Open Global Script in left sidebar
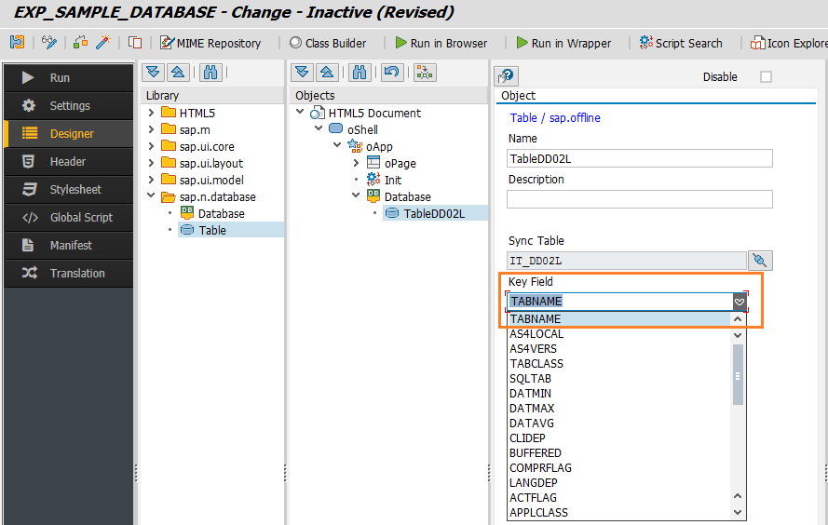Viewport: 828px width, 525px height. tap(69, 218)
